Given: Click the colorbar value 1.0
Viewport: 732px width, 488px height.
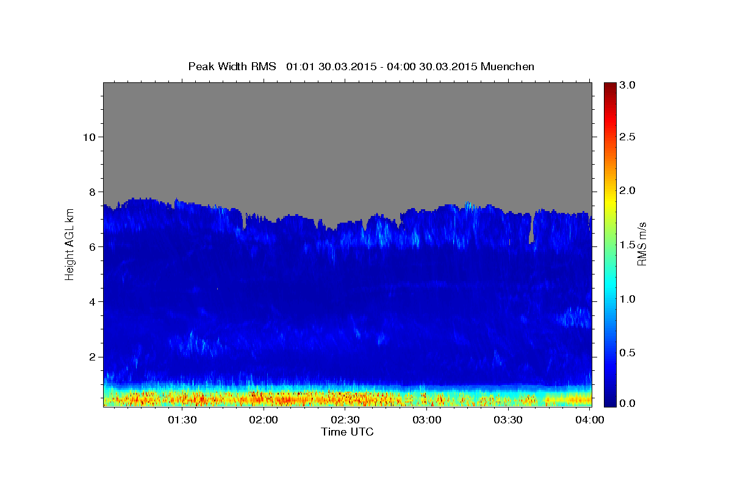Looking at the screenshot, I should click(x=628, y=299).
